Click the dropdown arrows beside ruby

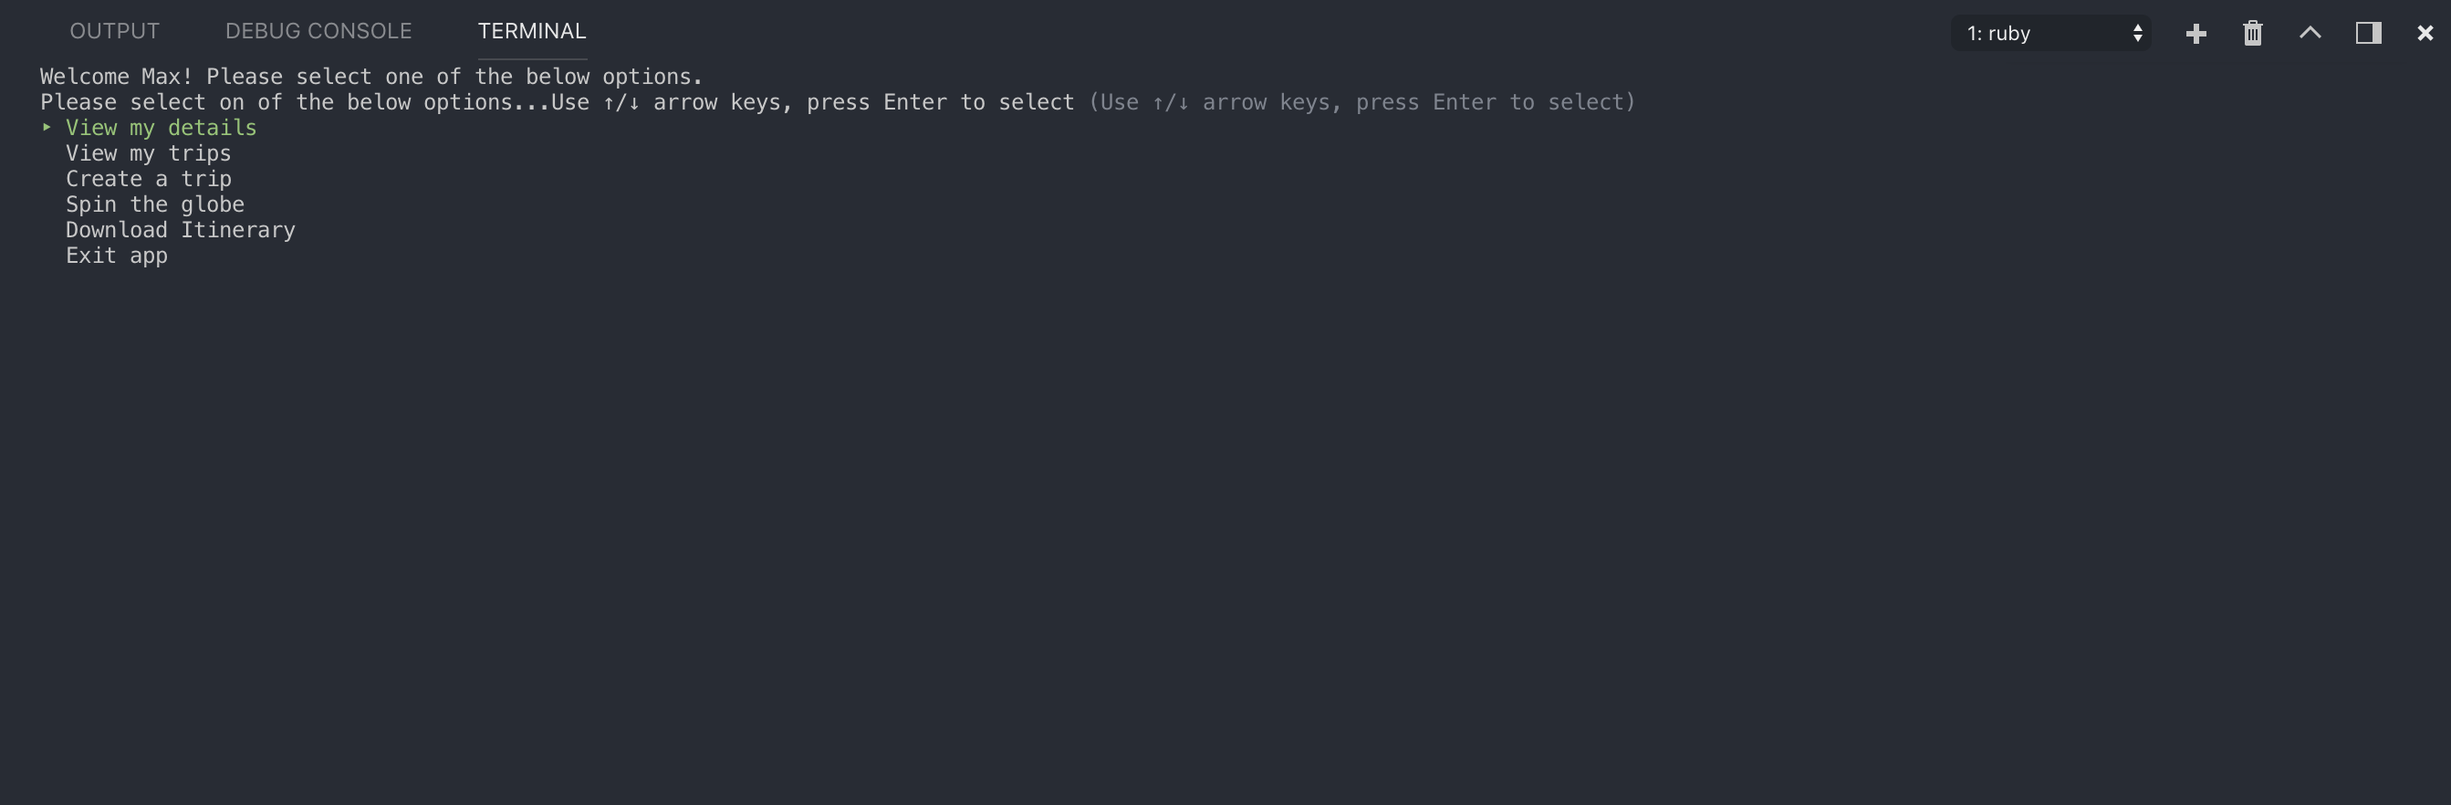[2137, 33]
